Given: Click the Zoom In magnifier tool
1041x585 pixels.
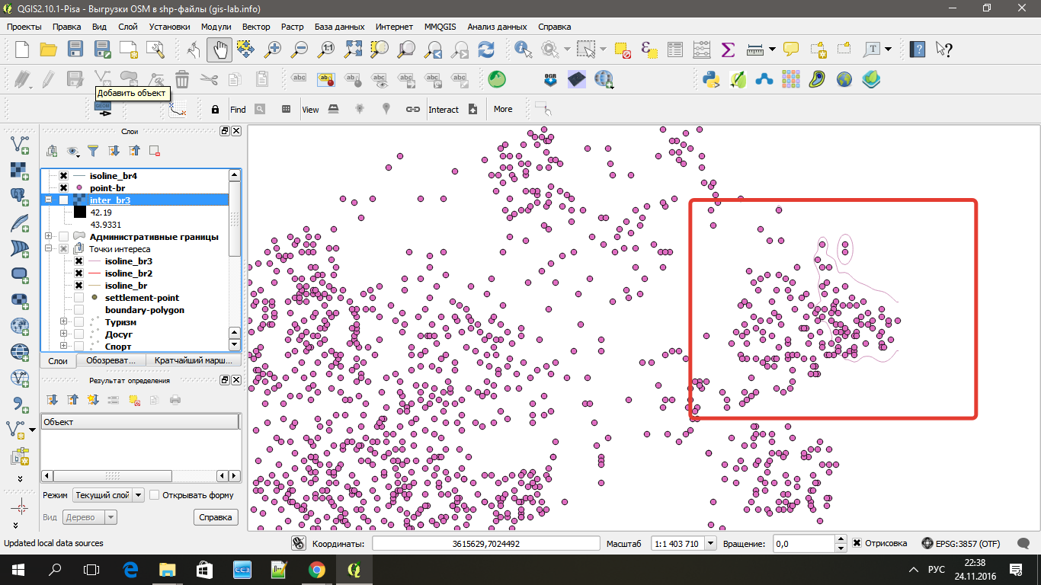Looking at the screenshot, I should click(272, 50).
